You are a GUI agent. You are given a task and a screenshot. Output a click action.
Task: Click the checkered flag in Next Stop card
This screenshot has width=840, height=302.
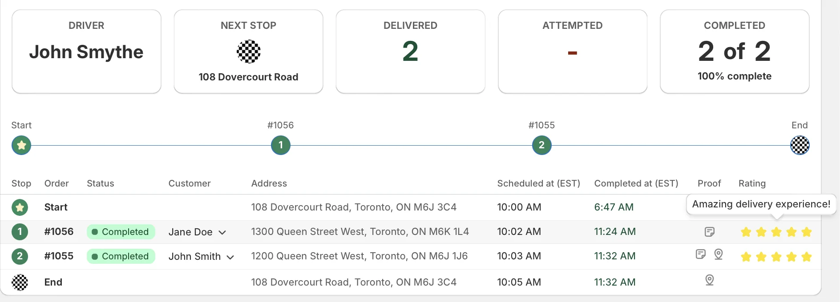[249, 52]
